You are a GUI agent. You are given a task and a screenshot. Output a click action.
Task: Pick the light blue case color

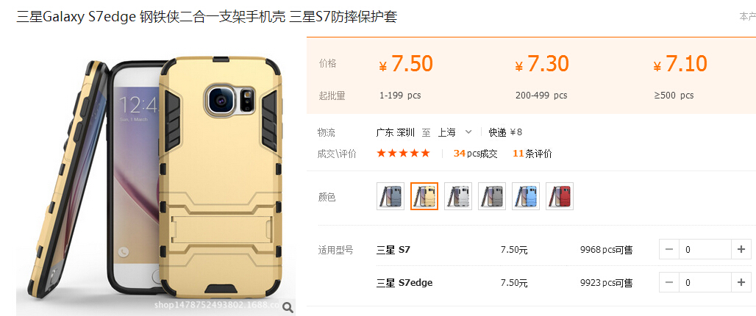(x=526, y=196)
